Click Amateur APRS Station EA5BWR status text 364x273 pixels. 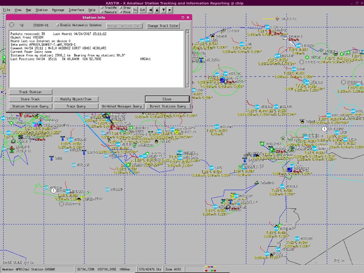tap(37, 269)
